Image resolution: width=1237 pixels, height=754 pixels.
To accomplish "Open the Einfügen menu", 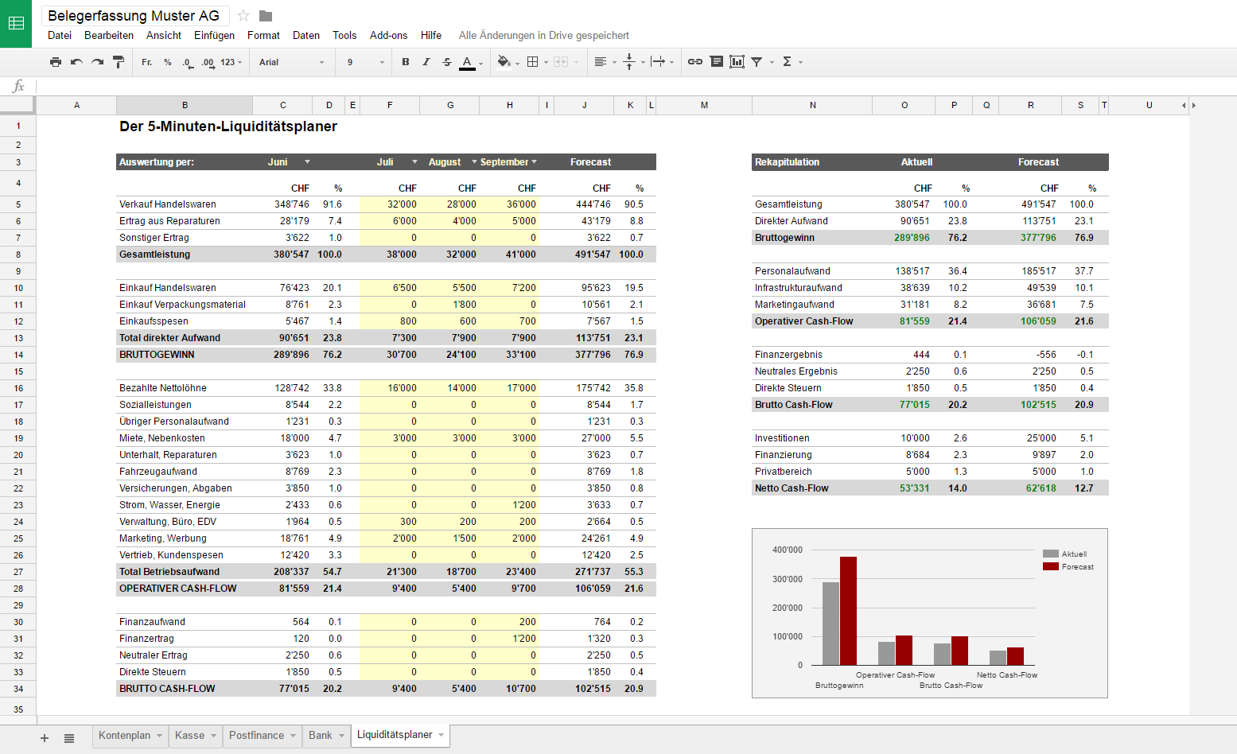I will [x=214, y=35].
